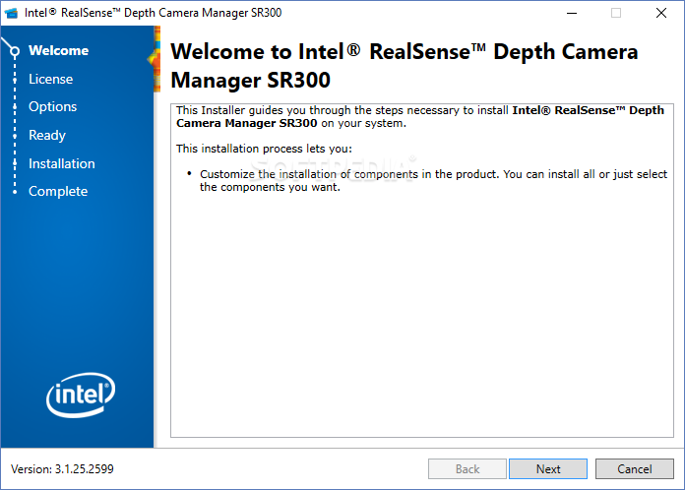Click the Cancel button
Viewport: 685px width, 490px height.
pos(635,468)
